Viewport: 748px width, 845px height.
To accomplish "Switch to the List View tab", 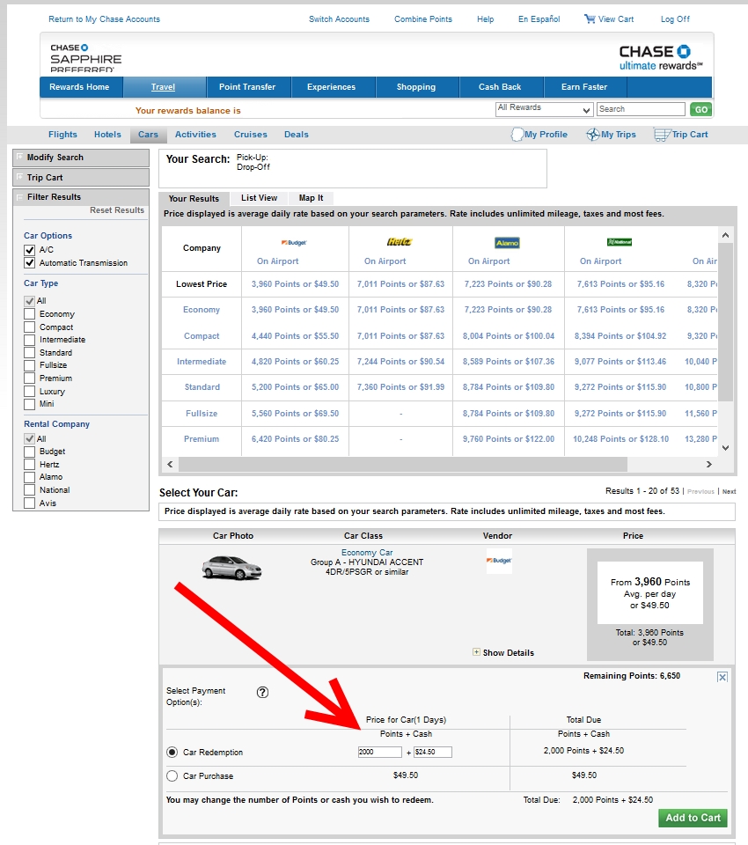I will [x=259, y=198].
